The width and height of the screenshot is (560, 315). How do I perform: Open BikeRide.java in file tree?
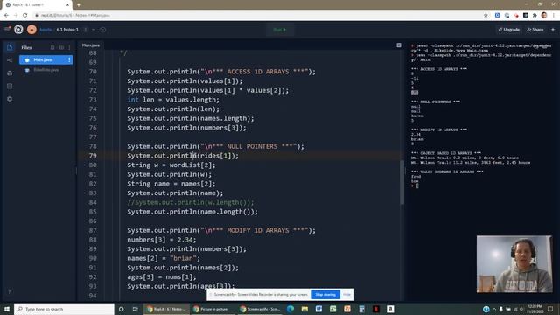pos(46,70)
